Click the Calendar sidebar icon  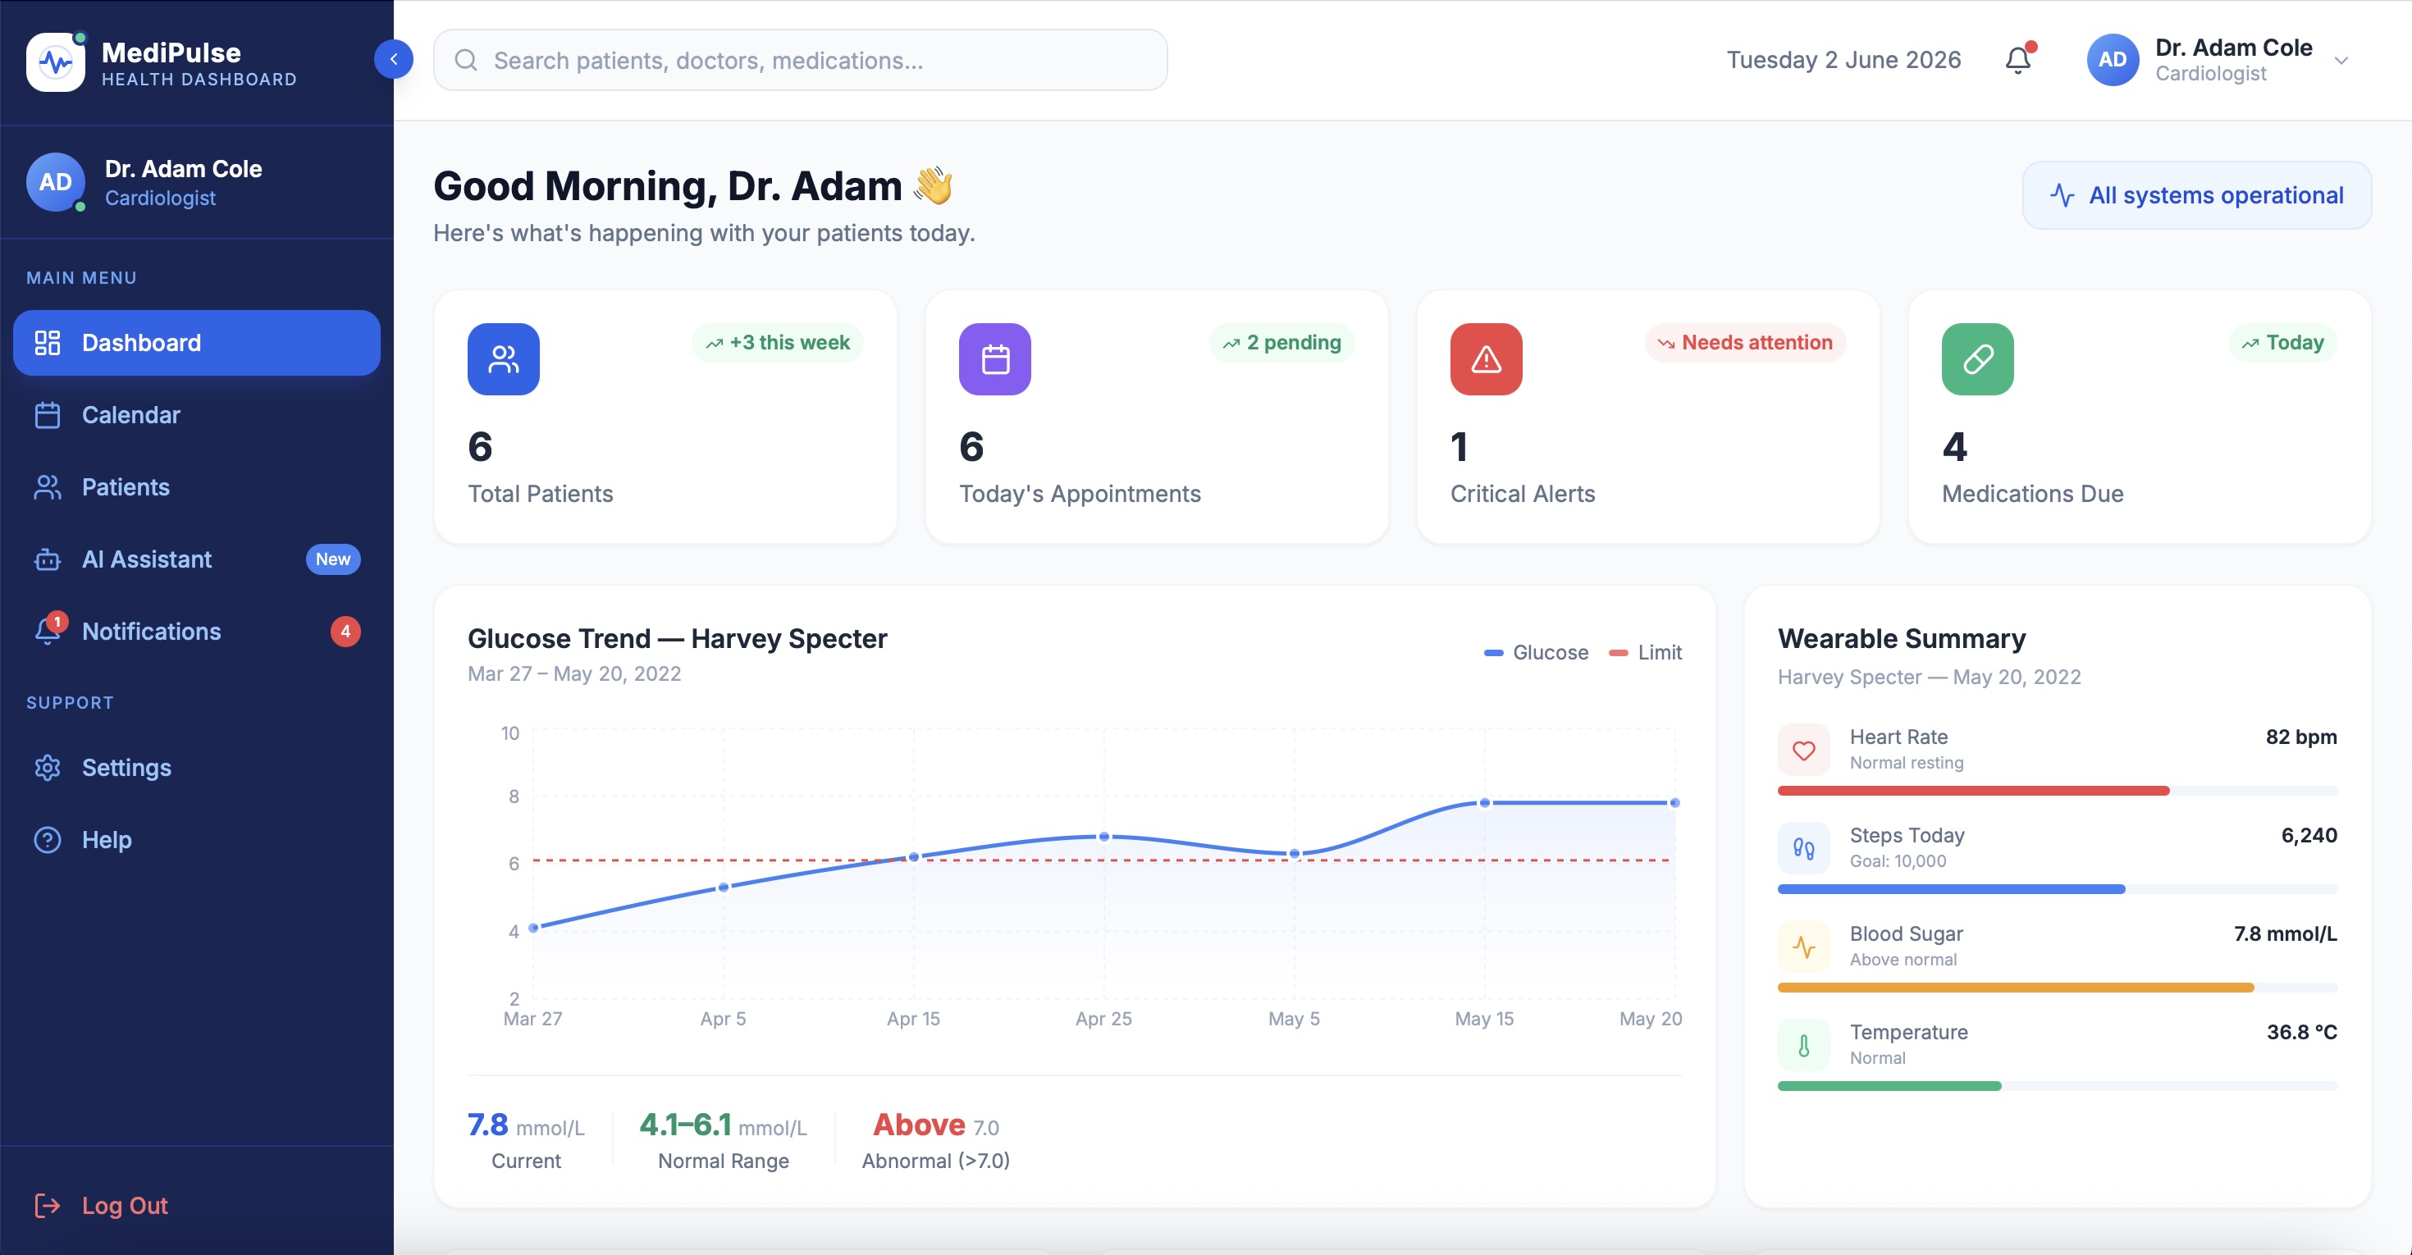pos(47,414)
